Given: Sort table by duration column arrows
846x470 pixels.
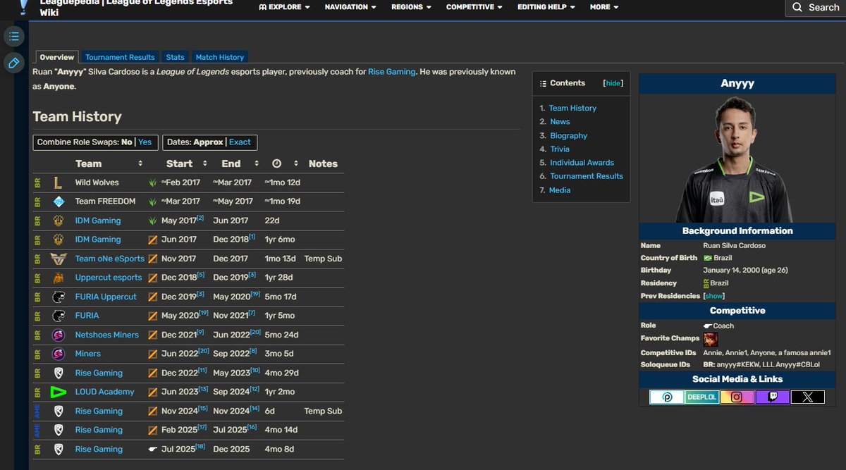Looking at the screenshot, I should [x=295, y=163].
